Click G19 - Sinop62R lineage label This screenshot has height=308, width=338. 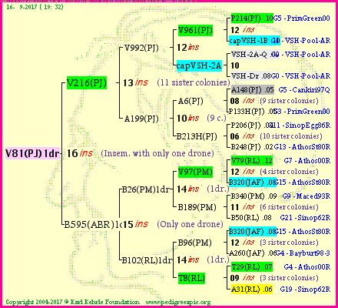pyautogui.click(x=305, y=290)
